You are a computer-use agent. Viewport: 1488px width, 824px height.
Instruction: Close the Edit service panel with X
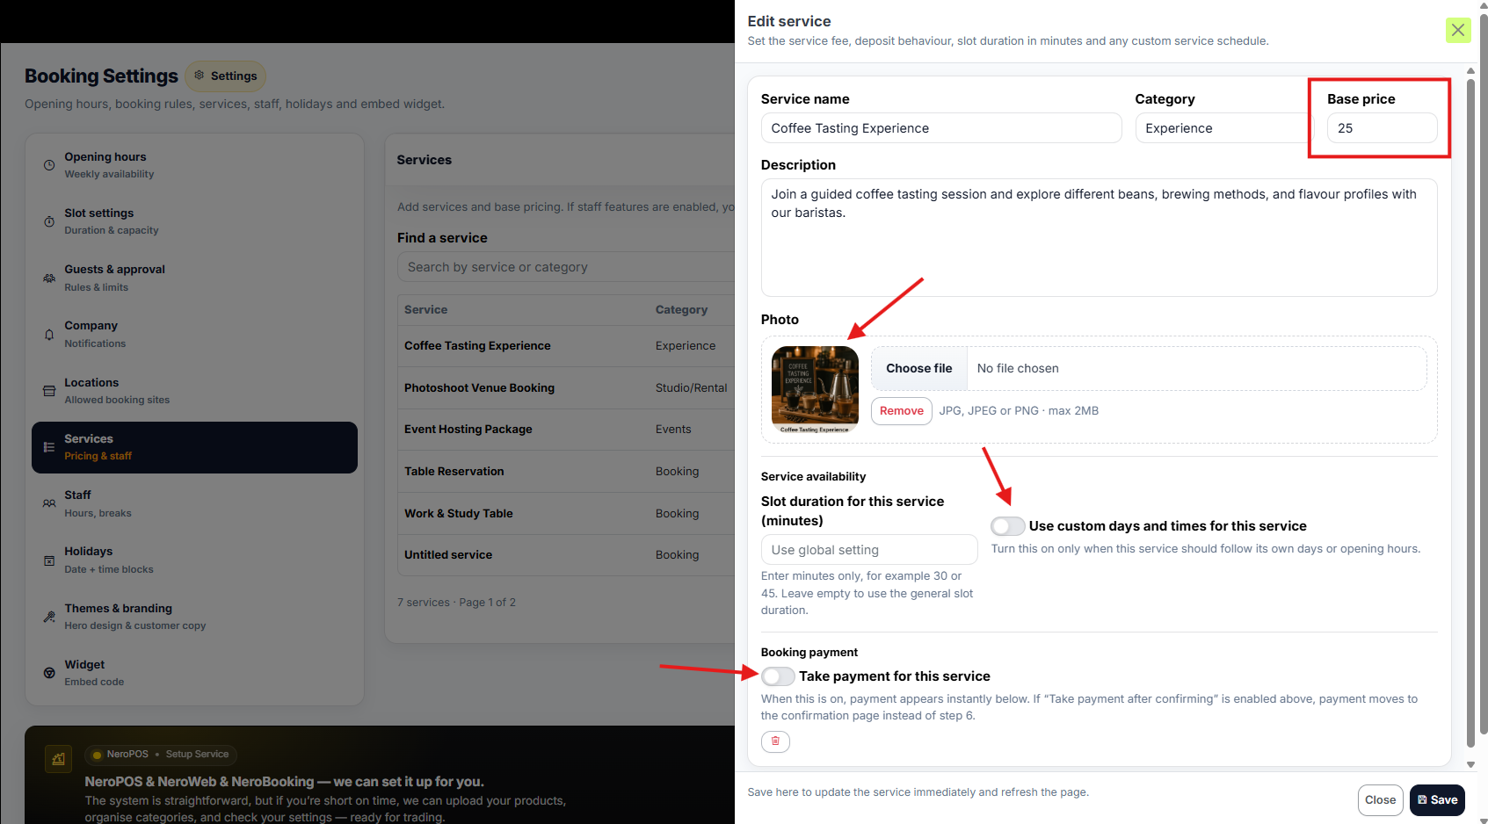[1458, 30]
